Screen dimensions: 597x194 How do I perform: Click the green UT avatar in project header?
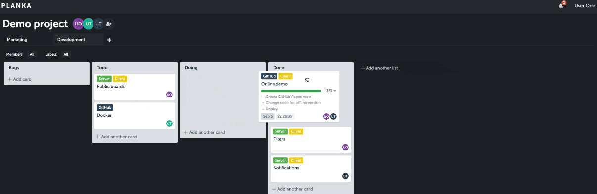[x=88, y=23]
